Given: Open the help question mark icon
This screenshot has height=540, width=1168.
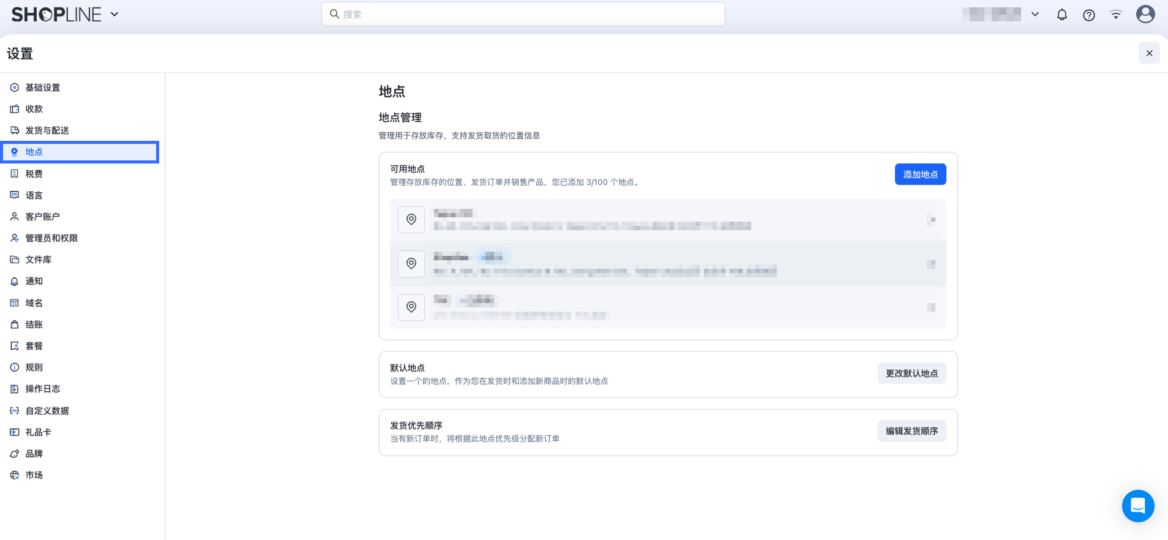Looking at the screenshot, I should [1089, 15].
